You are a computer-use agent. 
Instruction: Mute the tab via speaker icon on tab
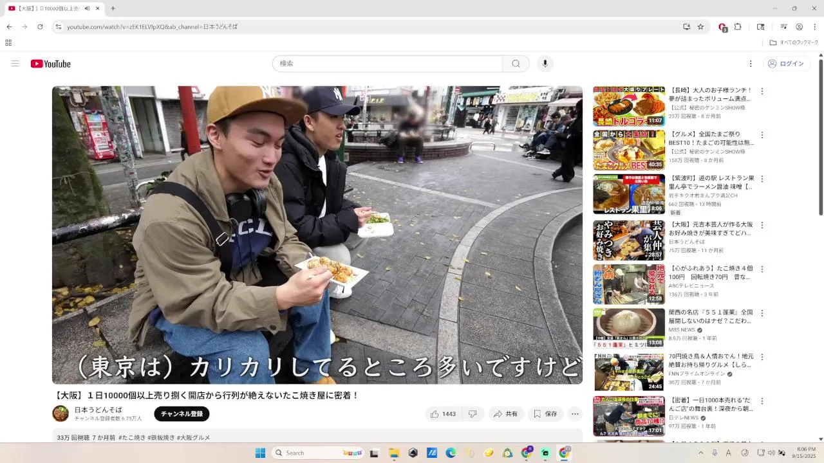click(87, 8)
